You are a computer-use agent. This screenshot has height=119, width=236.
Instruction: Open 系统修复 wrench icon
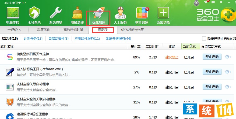[x=56, y=13]
